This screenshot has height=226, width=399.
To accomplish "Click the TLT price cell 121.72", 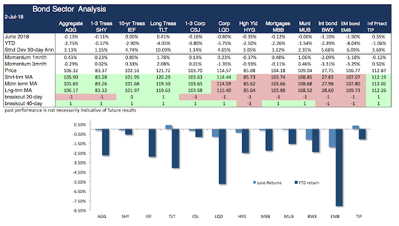I will [163, 70].
